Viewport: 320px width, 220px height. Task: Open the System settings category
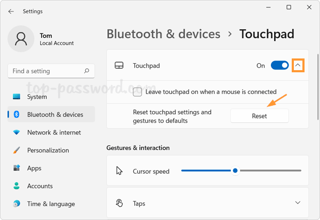pos(37,97)
